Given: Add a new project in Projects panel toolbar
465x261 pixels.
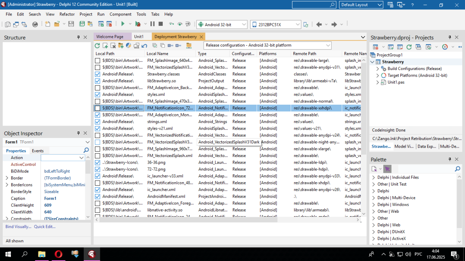Looking at the screenshot, I should tap(391, 47).
